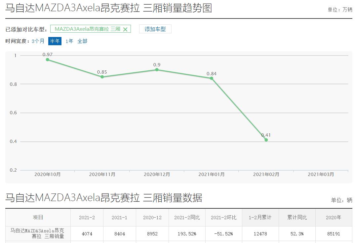Click the 85191 annual sales cell

click(x=334, y=234)
